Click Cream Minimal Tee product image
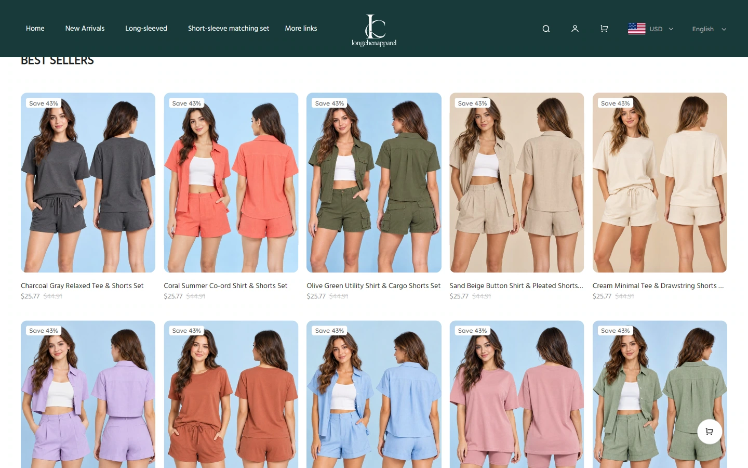Image resolution: width=748 pixels, height=468 pixels. pyautogui.click(x=660, y=183)
